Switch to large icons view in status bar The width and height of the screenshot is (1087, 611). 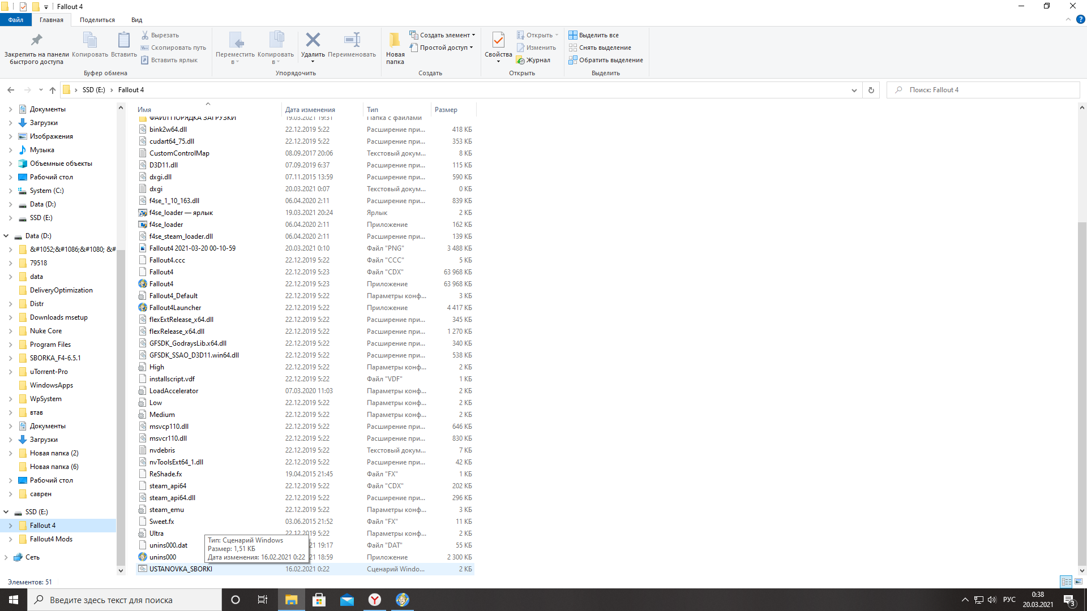point(1079,582)
